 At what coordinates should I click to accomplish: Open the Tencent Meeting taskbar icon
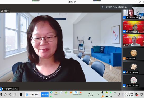pos(76,92)
